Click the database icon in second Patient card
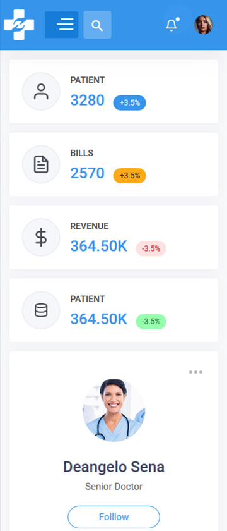The height and width of the screenshot is (531, 227). point(41,310)
